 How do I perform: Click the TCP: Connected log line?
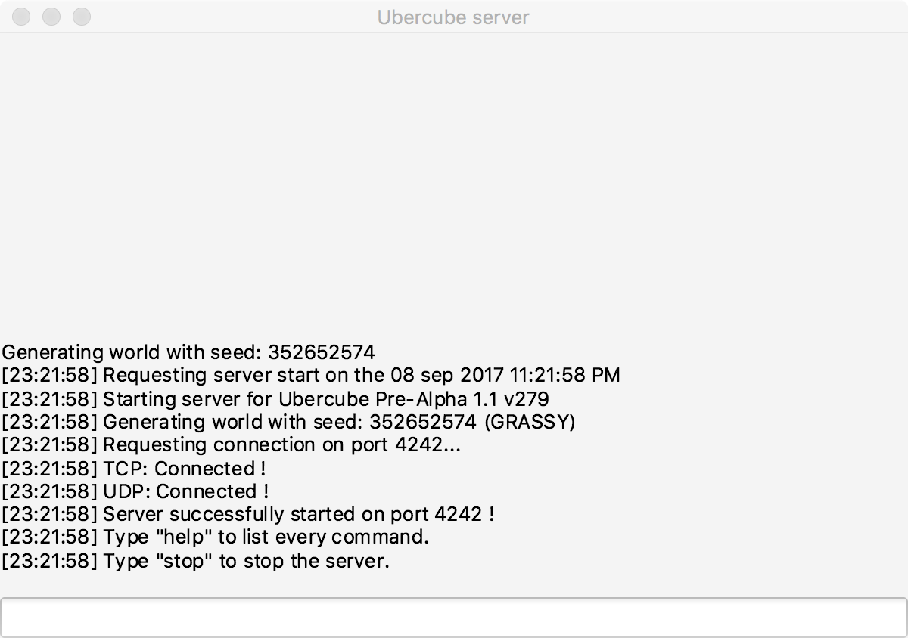(x=132, y=469)
